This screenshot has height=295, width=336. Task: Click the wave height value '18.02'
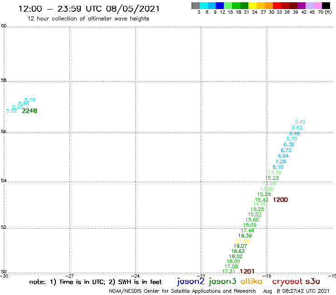click(236, 256)
